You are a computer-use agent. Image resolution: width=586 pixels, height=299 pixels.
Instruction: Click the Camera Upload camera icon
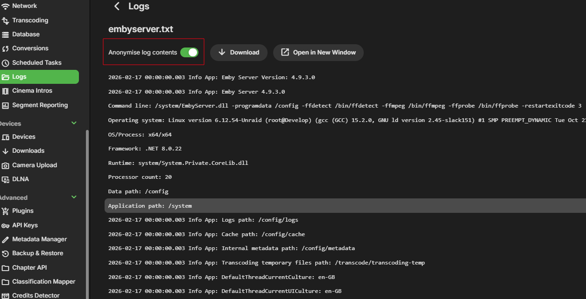pyautogui.click(x=6, y=165)
